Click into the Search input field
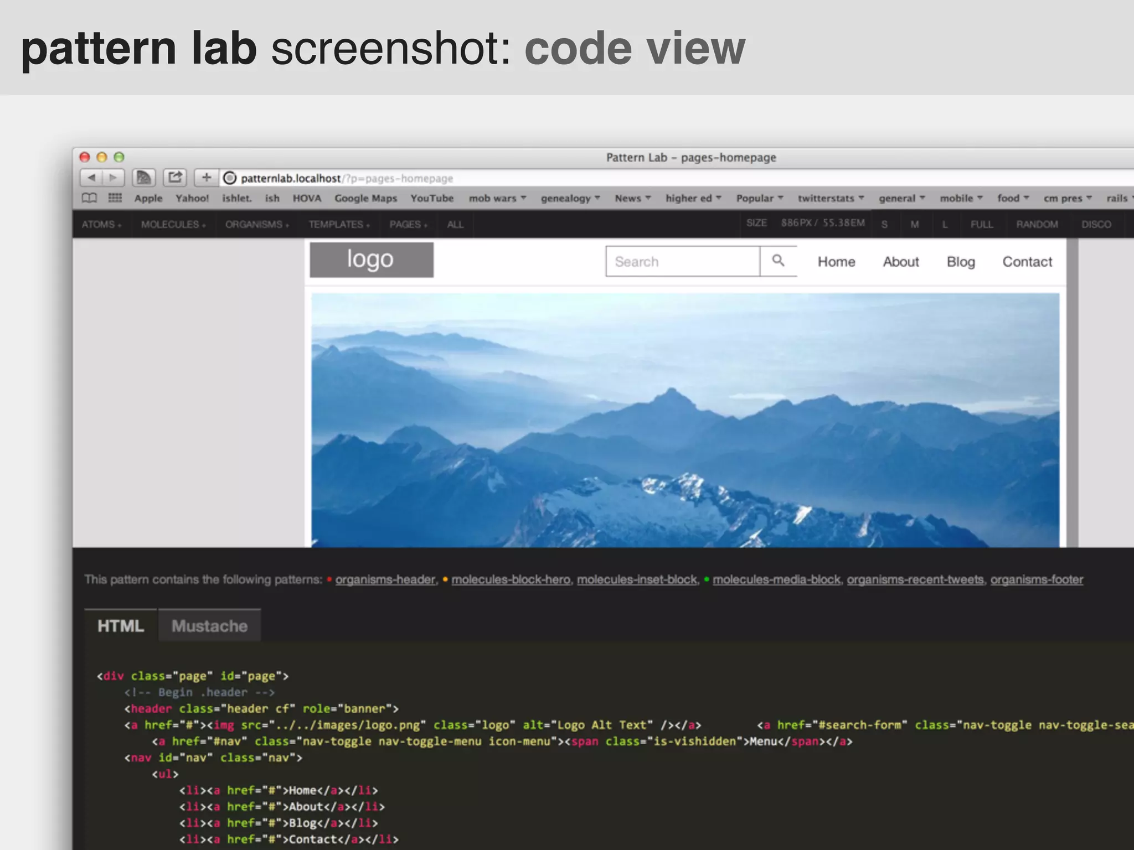Image resolution: width=1134 pixels, height=850 pixels. [682, 261]
